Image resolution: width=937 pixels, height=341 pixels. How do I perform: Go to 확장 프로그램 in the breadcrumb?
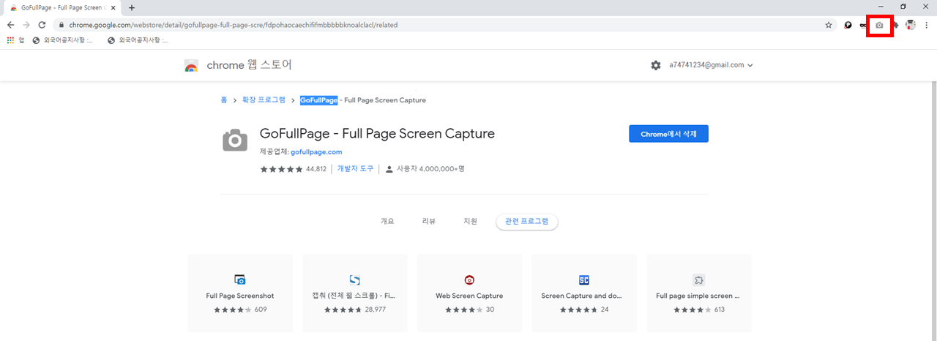(264, 100)
